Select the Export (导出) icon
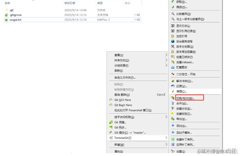 click(173, 119)
